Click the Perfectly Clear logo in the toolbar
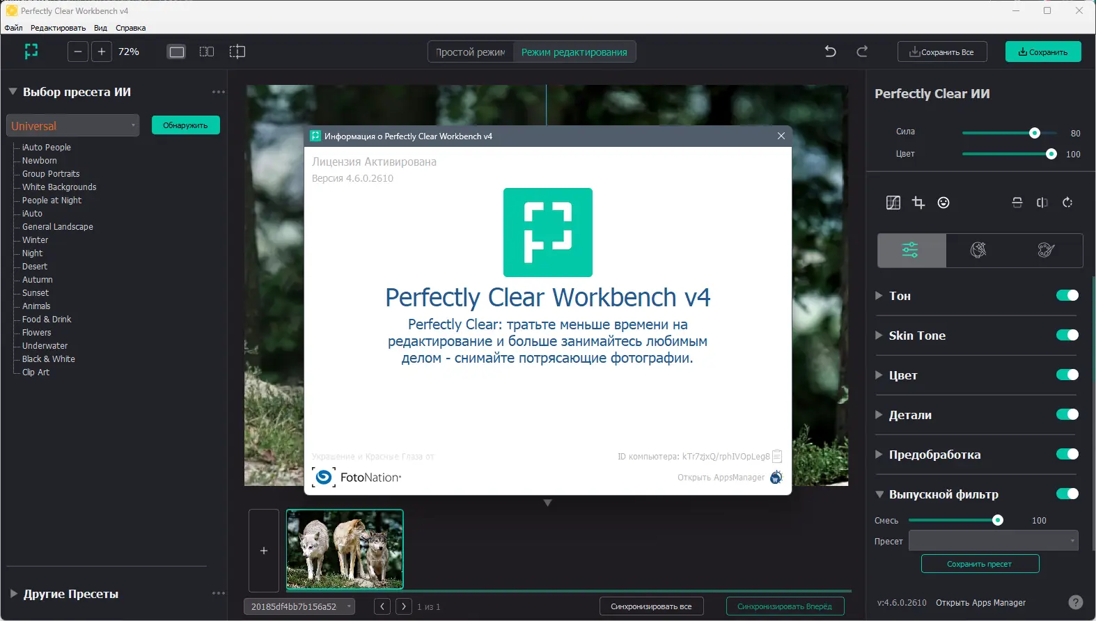The width and height of the screenshot is (1096, 621). point(31,52)
